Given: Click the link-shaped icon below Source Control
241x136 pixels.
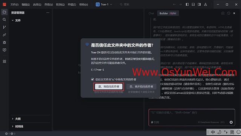Looking at the screenshot, I should 4,35.
